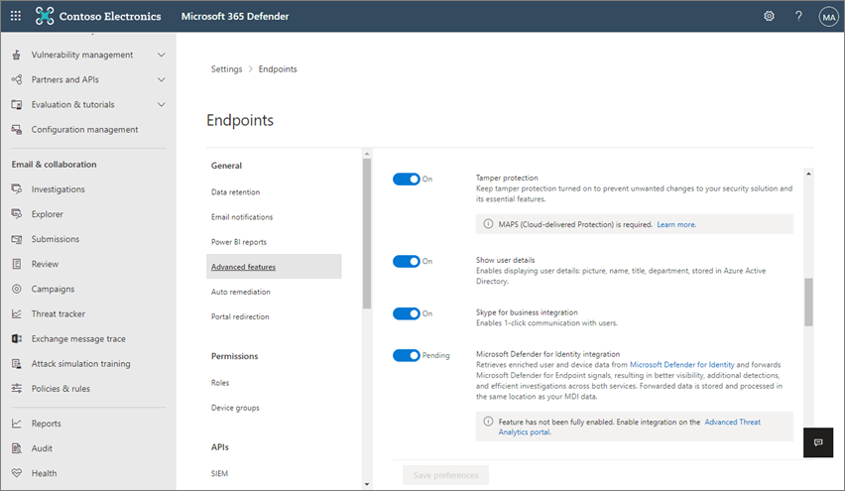Open the app launcher waffle icon
Screen dimensions: 845x491
(16, 16)
